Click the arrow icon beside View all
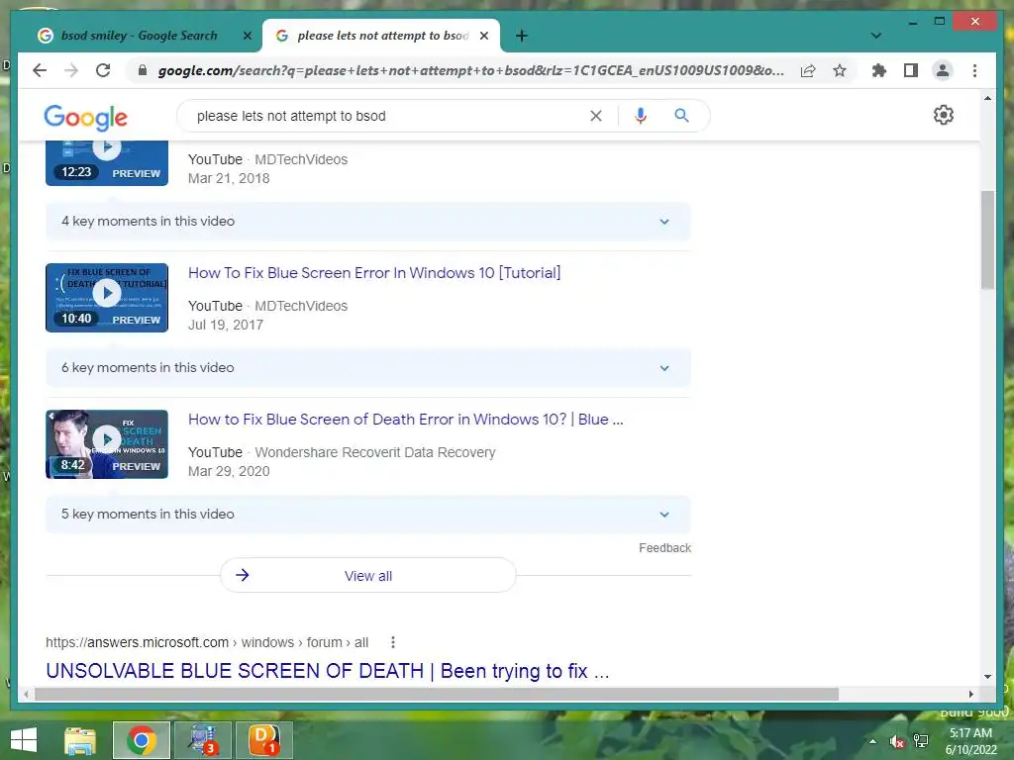 click(x=242, y=575)
